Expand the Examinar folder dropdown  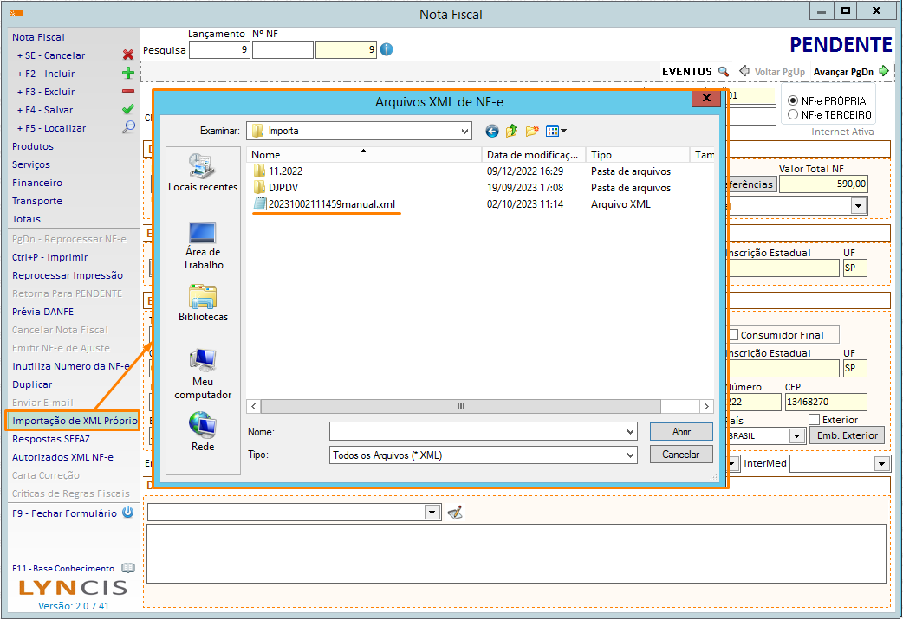coord(465,132)
